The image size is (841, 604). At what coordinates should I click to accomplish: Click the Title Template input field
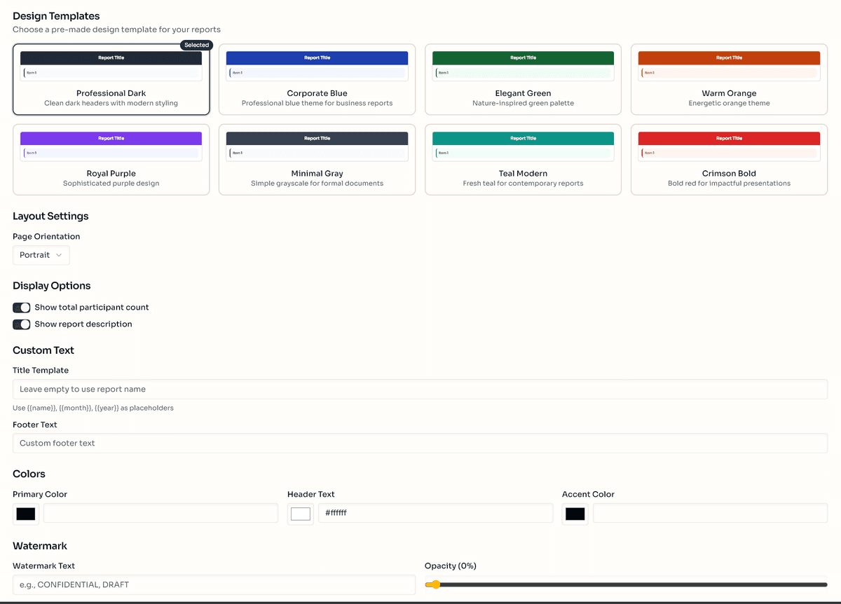[420, 390]
